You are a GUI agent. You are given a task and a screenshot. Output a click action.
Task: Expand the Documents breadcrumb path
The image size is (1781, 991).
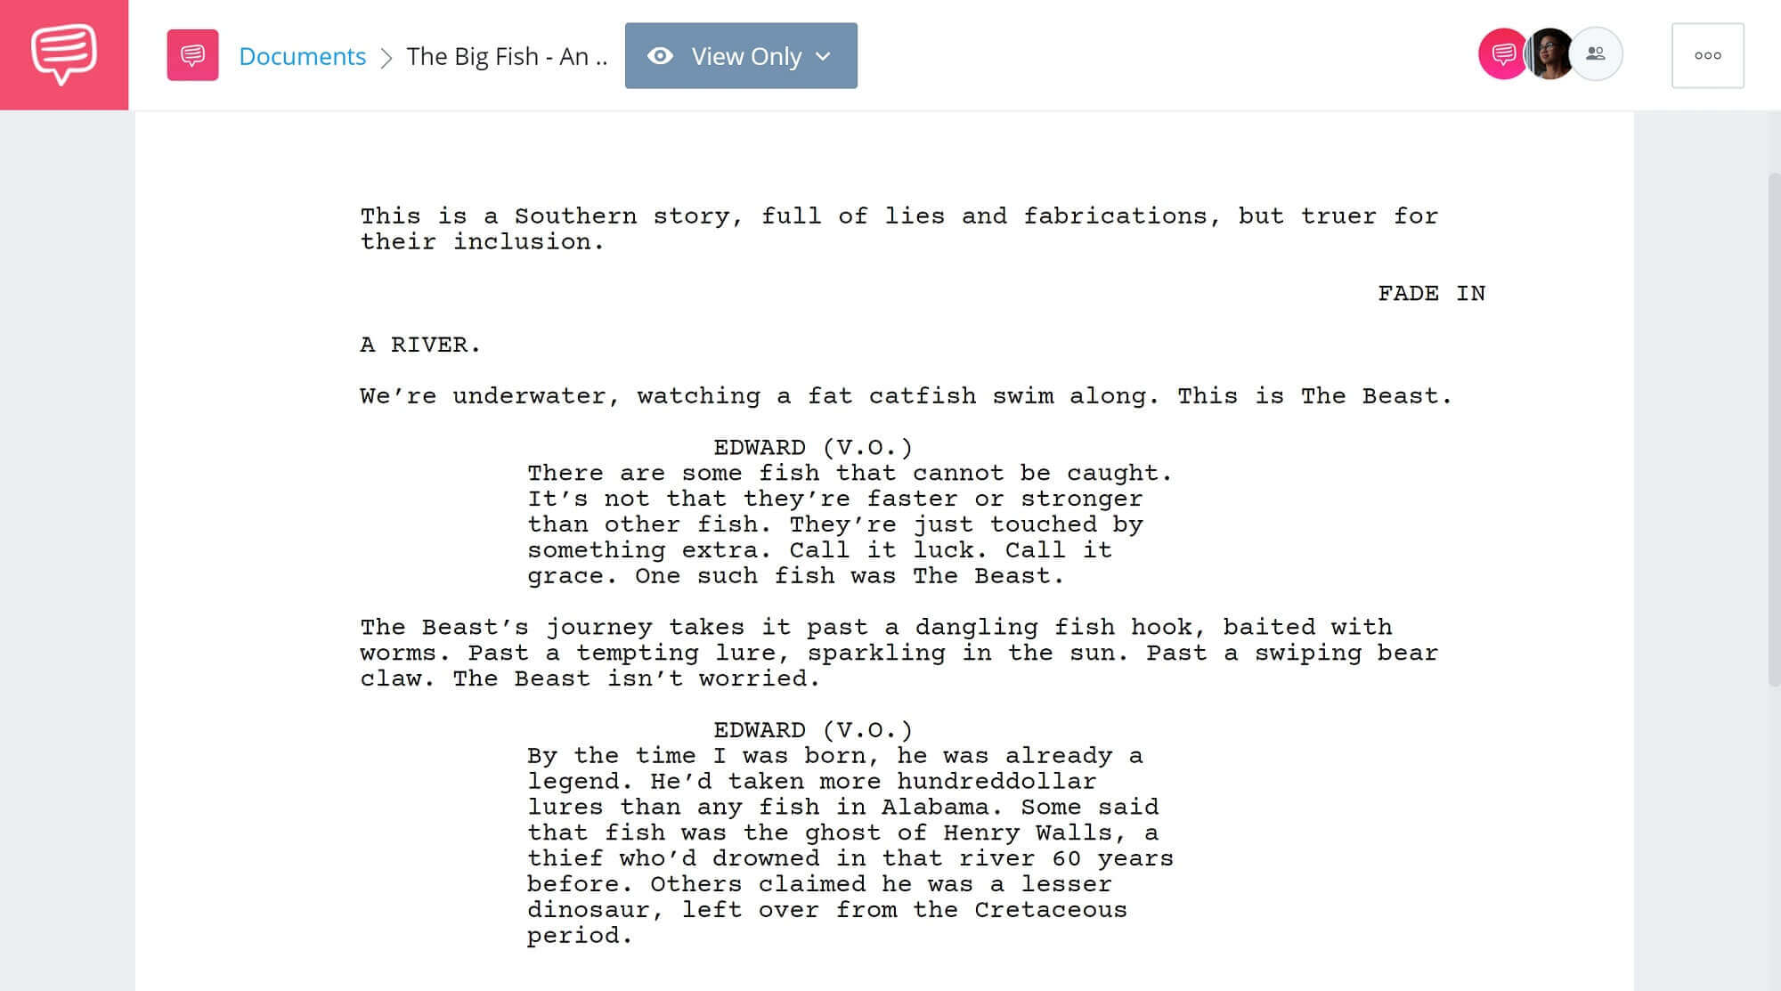coord(301,55)
